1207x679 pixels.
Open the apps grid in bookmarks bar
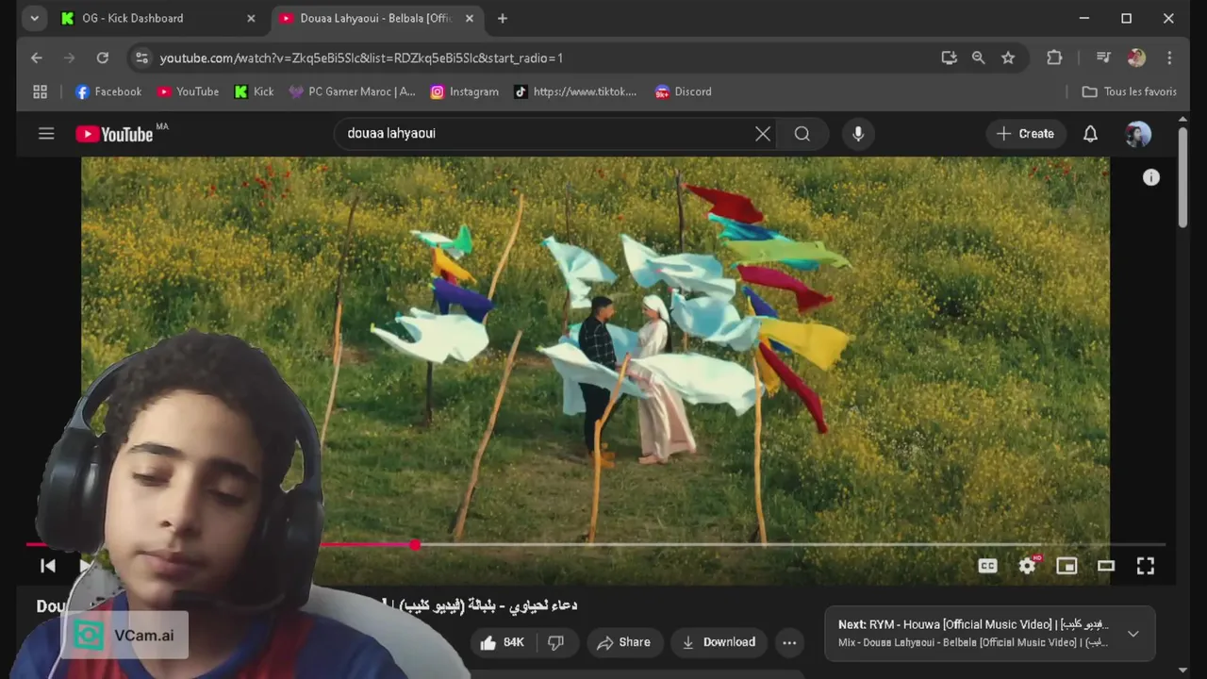coord(40,91)
